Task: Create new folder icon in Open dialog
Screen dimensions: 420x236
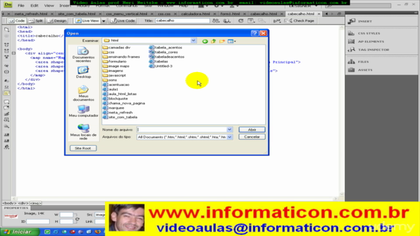Action: coord(222,41)
